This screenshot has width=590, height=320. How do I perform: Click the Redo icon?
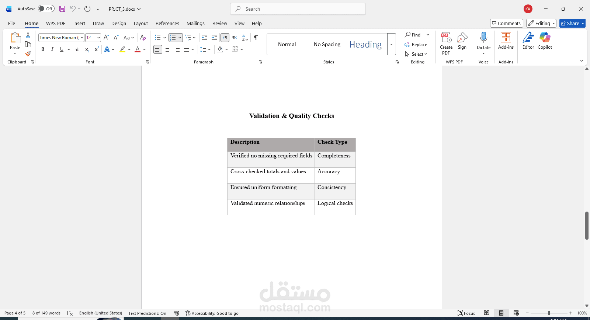(x=87, y=9)
